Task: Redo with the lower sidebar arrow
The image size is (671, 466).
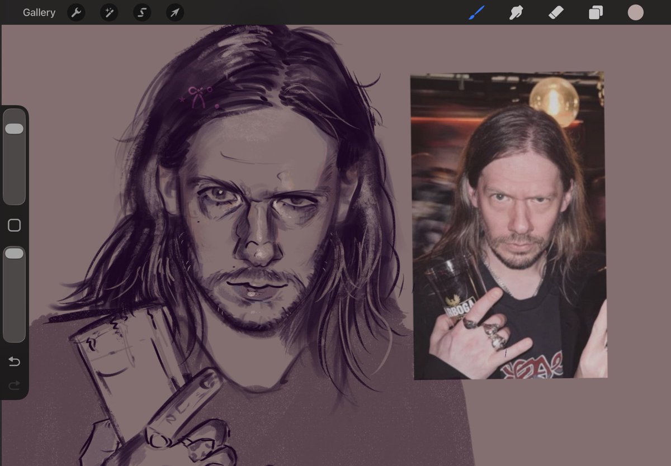Action: [15, 384]
